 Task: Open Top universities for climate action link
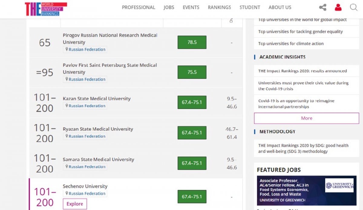[291, 44]
